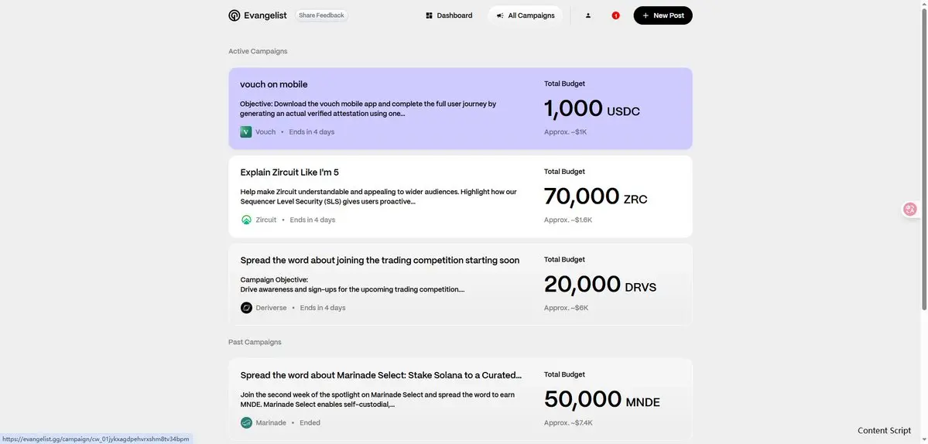Click the Marinade campaign description text
Image resolution: width=928 pixels, height=444 pixels.
378,400
